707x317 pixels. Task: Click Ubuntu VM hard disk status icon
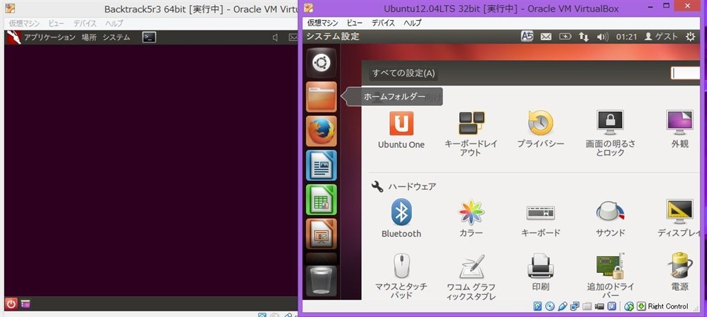point(537,306)
